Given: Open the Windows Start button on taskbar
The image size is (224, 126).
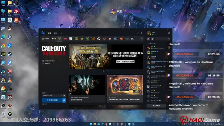Looking at the screenshot, I should (x=91, y=124).
